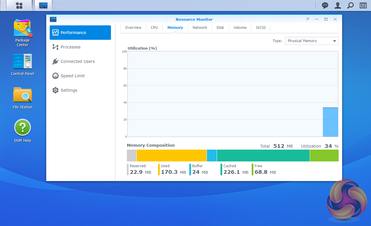Click the notifications speech bubble icon
Screen dimensions: 371x226
point(325,5)
